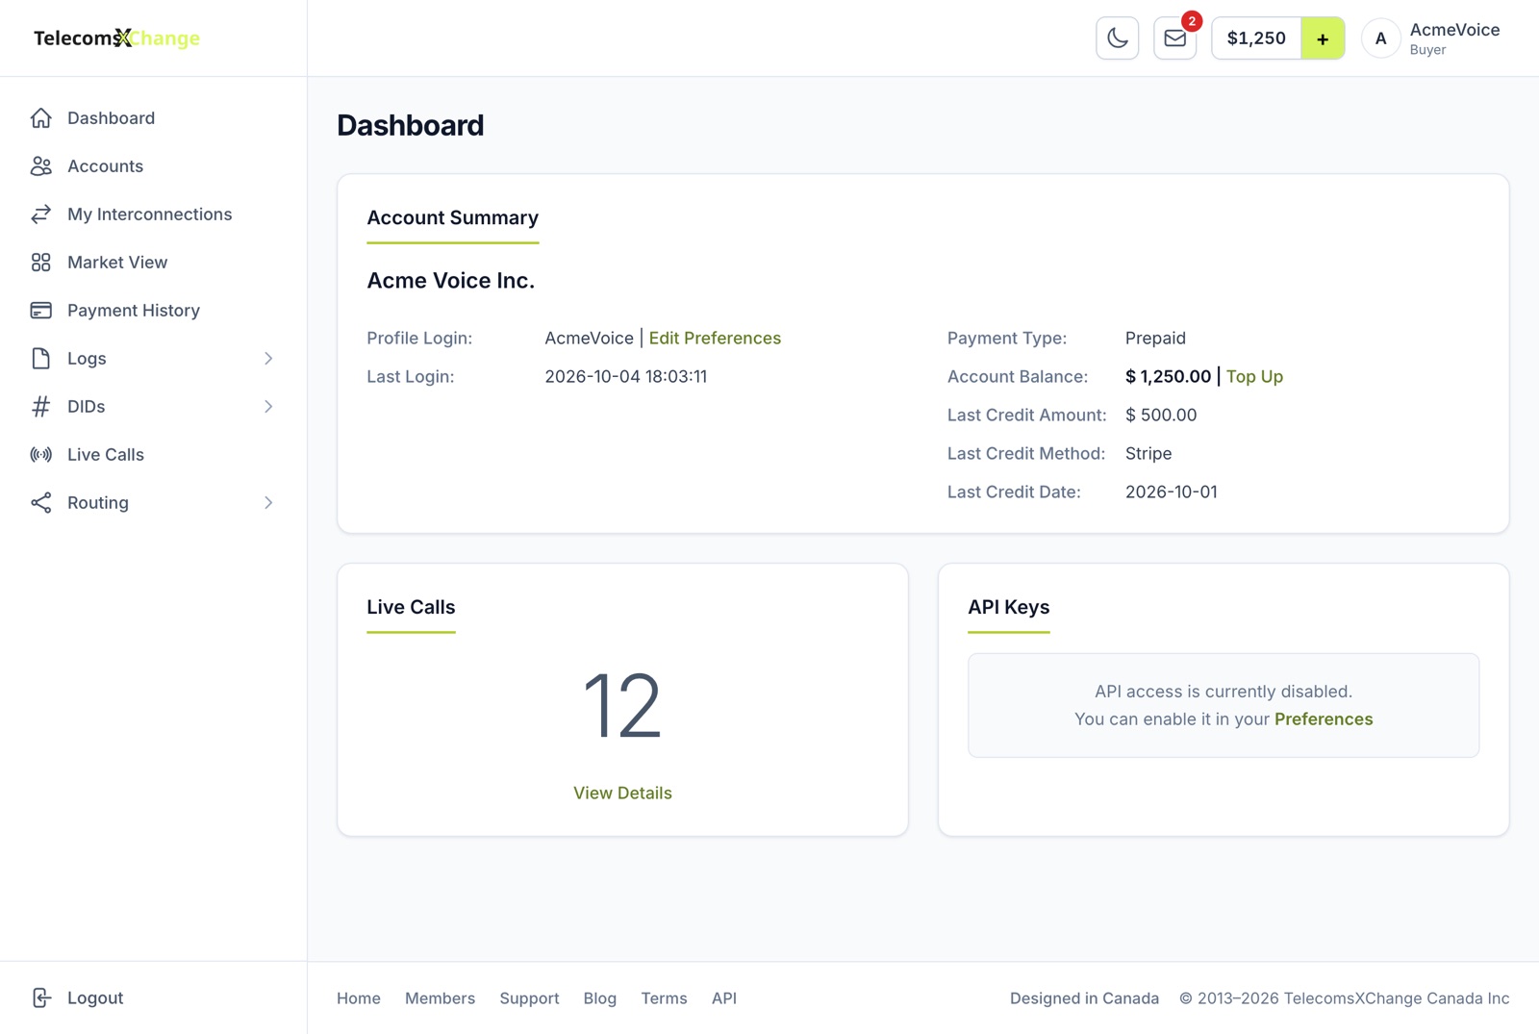Screen dimensions: 1539x1034
Task: Open the Members footer link
Action: pos(440,997)
